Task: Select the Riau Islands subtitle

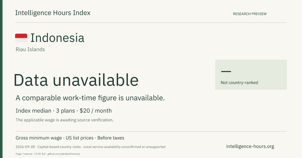Action: (30, 49)
